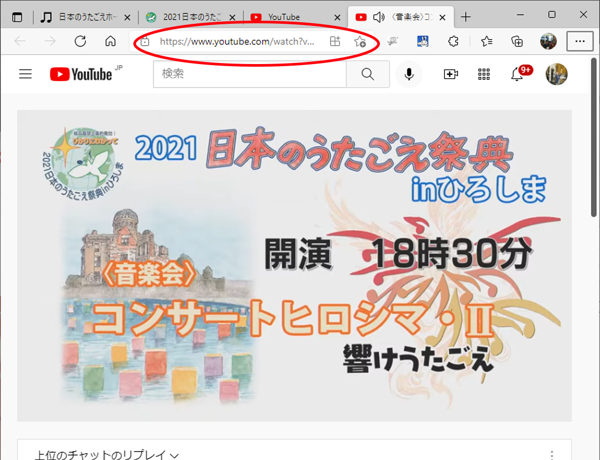Screen dimensions: 600x460
Task: Click into the 検索 search field
Action: 250,74
